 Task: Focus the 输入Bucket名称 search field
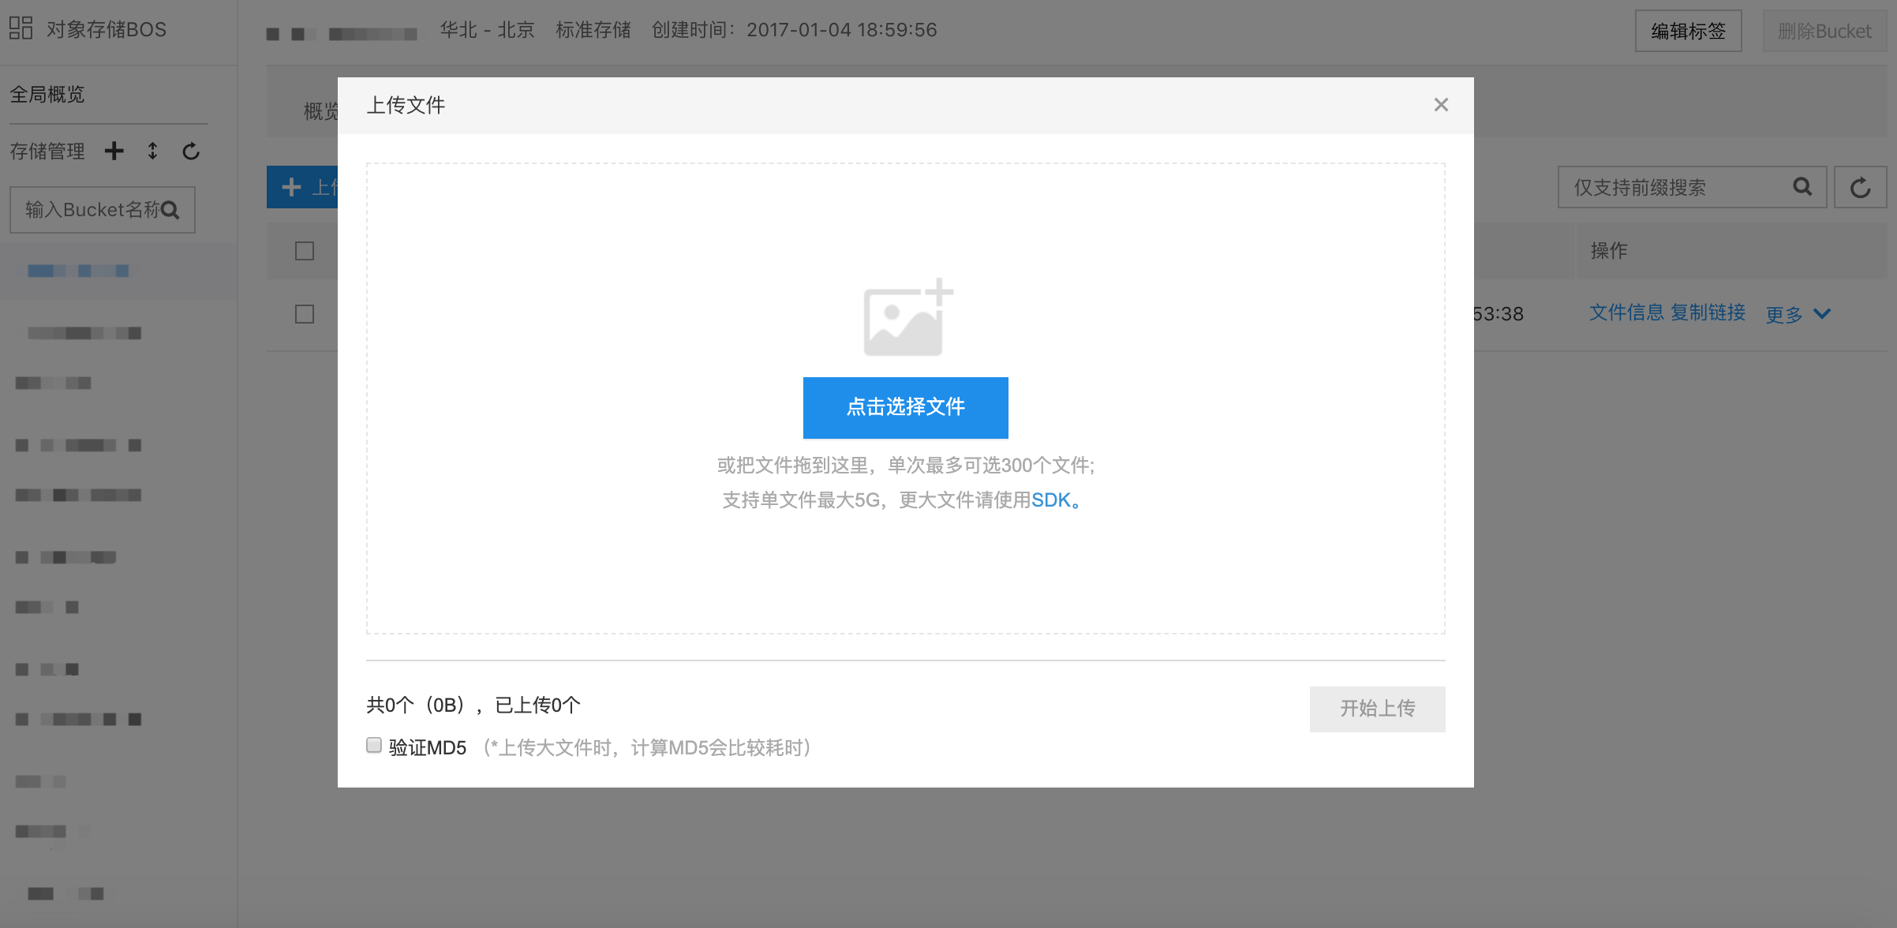point(103,210)
